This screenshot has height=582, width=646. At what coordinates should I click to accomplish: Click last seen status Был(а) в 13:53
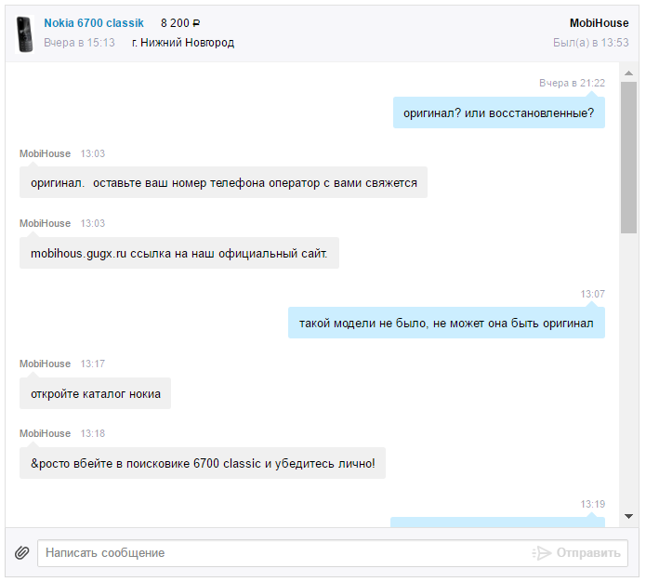591,43
